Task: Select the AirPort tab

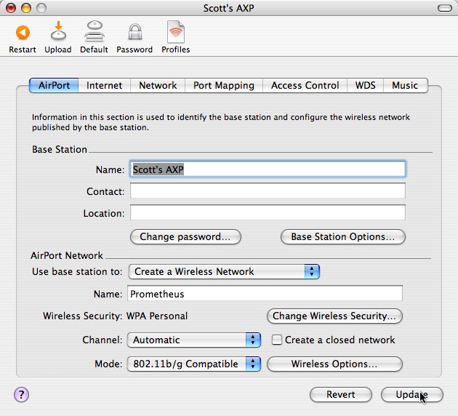Action: tap(54, 85)
